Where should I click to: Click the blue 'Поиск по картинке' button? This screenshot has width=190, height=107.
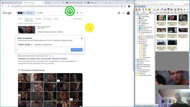coord(77,50)
